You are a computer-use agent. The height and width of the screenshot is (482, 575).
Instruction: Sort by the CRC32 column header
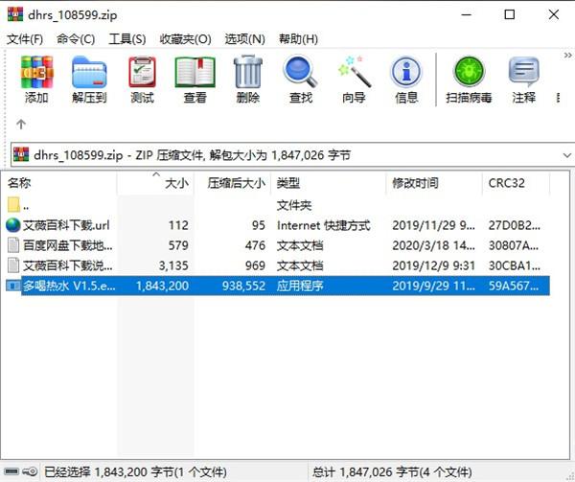click(x=516, y=182)
